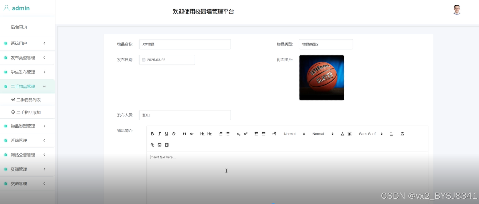Screen dimensions: 479x204
Task: Open the text alignment options
Action: pyautogui.click(x=391, y=134)
